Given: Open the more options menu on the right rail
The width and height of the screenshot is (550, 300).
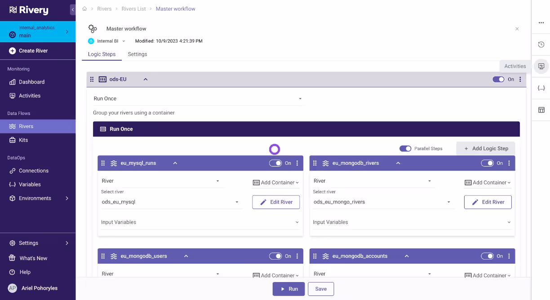Looking at the screenshot, I should pos(541,22).
